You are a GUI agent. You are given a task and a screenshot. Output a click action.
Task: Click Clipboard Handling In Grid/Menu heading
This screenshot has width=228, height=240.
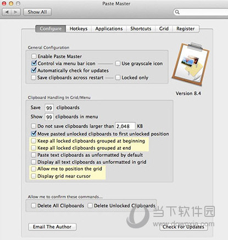(x=59, y=97)
